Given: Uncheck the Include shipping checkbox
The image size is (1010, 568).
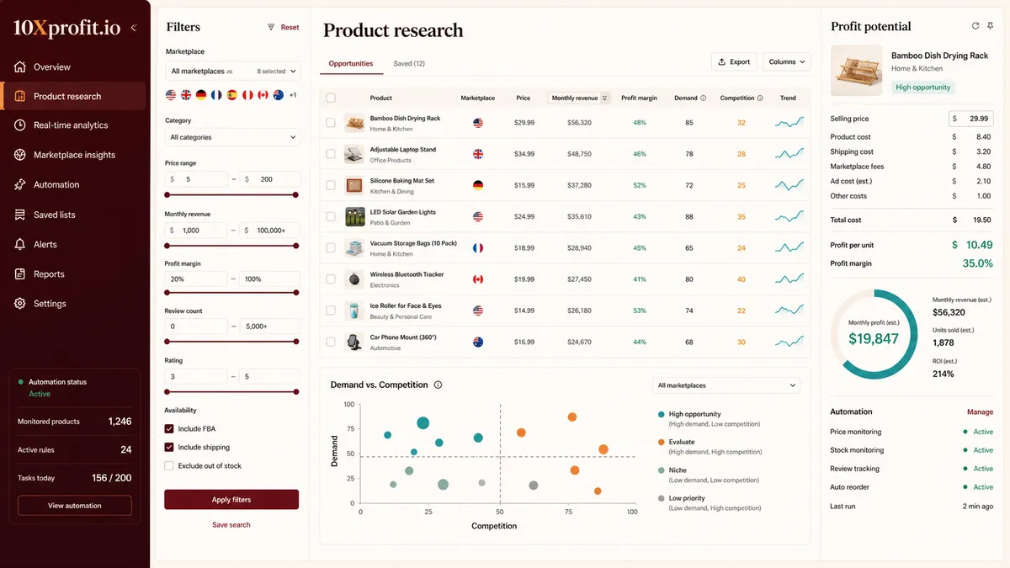Looking at the screenshot, I should [x=169, y=448].
